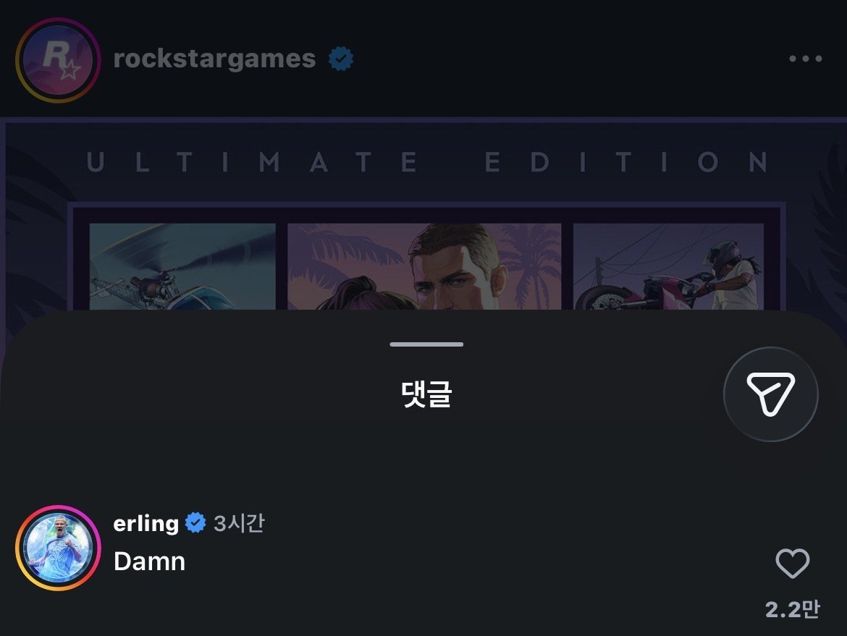Viewport: 847px width, 636px height.
Task: Click the helicopter artwork thumbnail
Action: [x=182, y=267]
